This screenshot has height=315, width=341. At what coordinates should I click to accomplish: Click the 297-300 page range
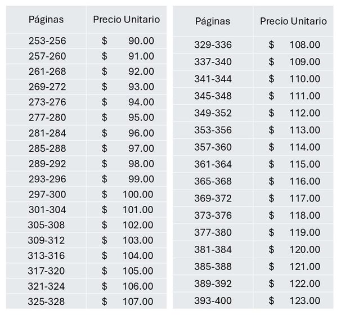[x=47, y=195]
